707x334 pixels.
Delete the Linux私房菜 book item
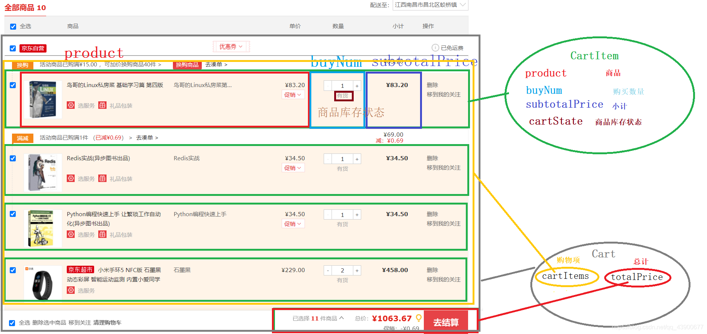click(x=432, y=85)
